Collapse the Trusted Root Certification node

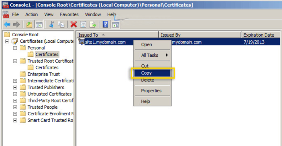tap(15, 61)
